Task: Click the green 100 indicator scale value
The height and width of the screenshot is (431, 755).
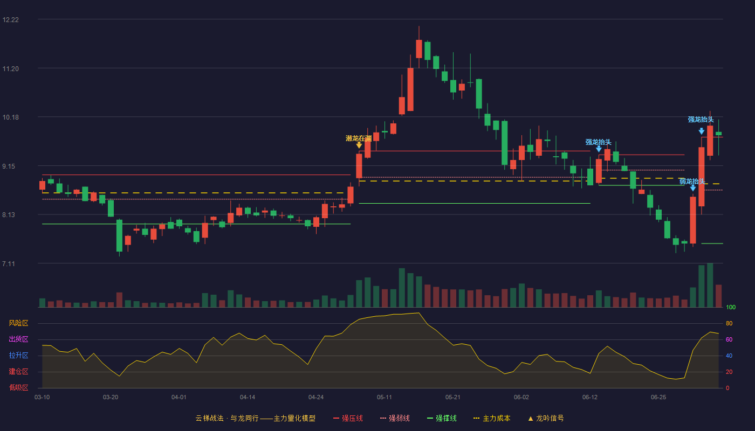Action: [x=731, y=307]
